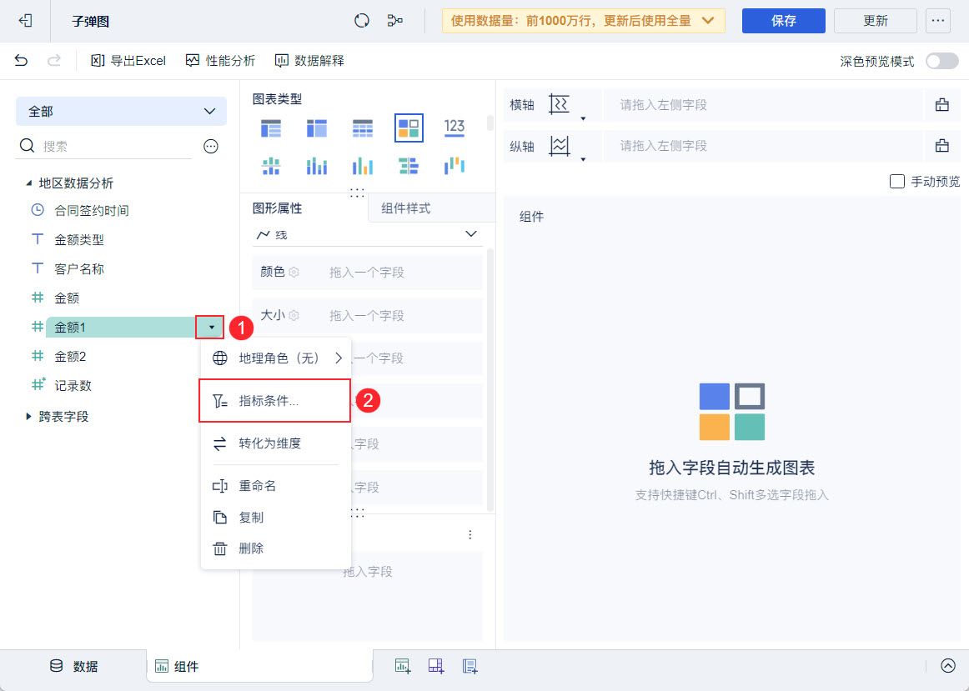Select the partitioned column chart type icon
The height and width of the screenshot is (691, 969).
(x=271, y=166)
